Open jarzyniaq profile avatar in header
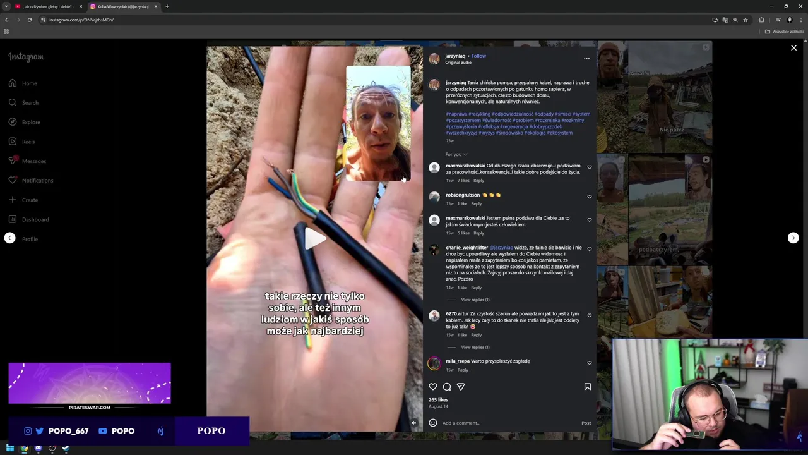Screen dimensions: 808x455 pos(434,59)
